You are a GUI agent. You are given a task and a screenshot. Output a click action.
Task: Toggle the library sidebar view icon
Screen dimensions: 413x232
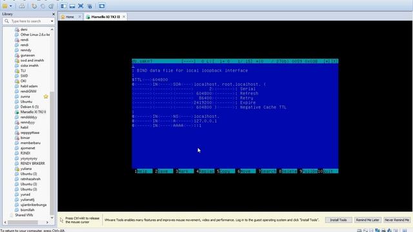63,6
